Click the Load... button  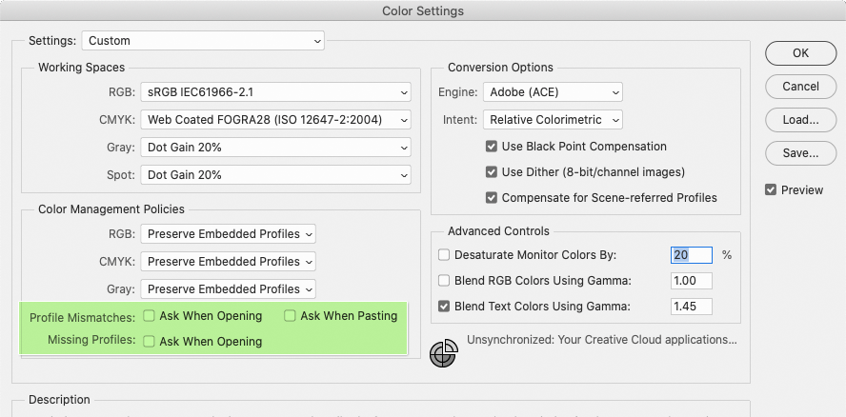tap(800, 120)
